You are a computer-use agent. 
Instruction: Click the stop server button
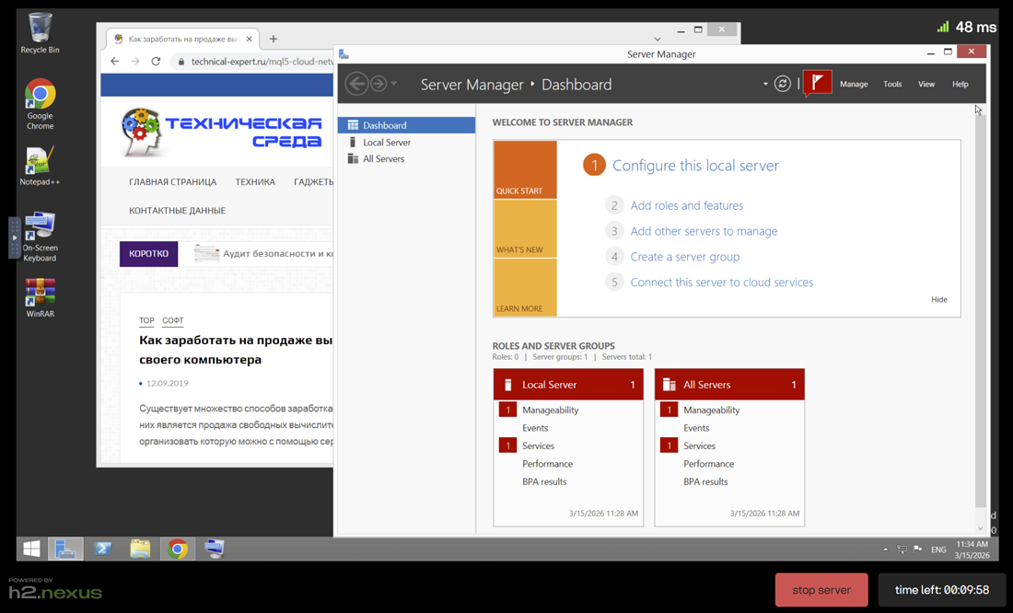pos(821,589)
